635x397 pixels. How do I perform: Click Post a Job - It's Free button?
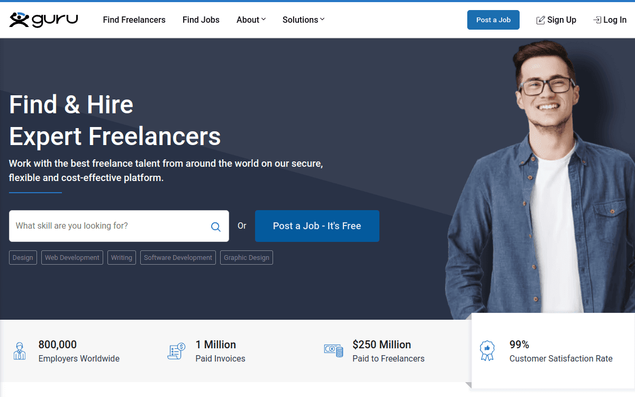[x=317, y=226]
